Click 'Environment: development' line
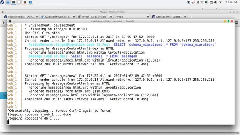Screen dimensions: 240x135 coord(52,25)
